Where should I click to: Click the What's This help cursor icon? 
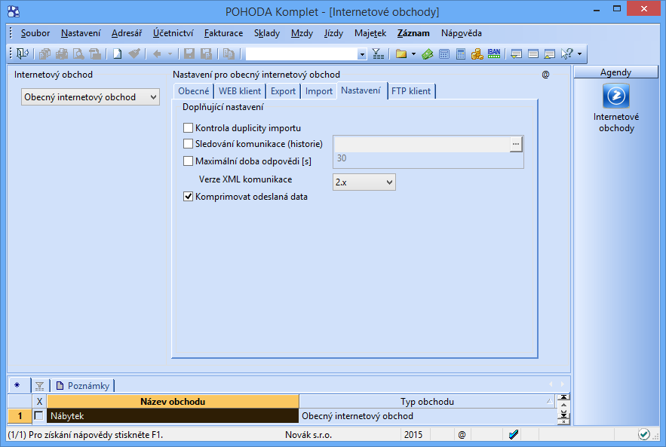566,54
